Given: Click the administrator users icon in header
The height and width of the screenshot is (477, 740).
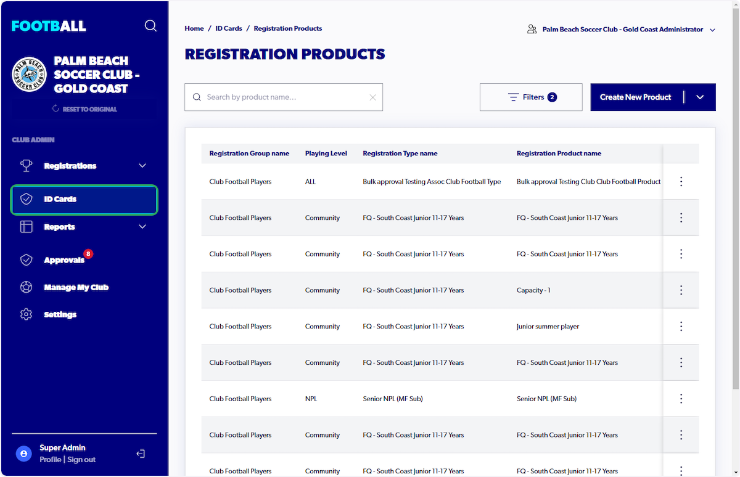Looking at the screenshot, I should coord(532,29).
